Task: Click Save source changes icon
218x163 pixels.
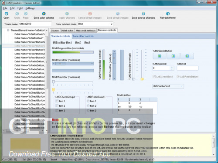Action: pos(143,14)
